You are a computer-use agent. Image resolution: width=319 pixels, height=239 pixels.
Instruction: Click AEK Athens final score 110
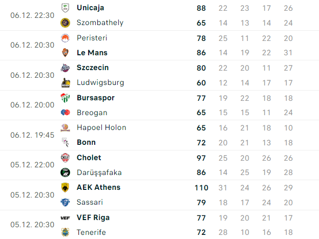coord(201,187)
